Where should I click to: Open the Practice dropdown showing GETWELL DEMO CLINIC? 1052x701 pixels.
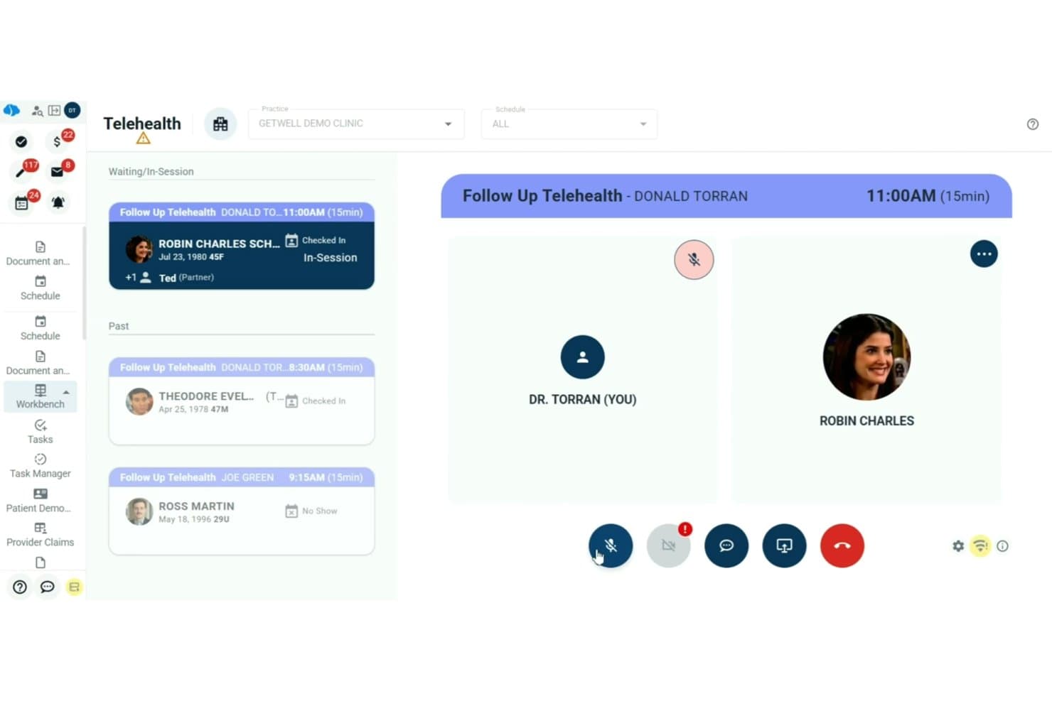(x=356, y=124)
